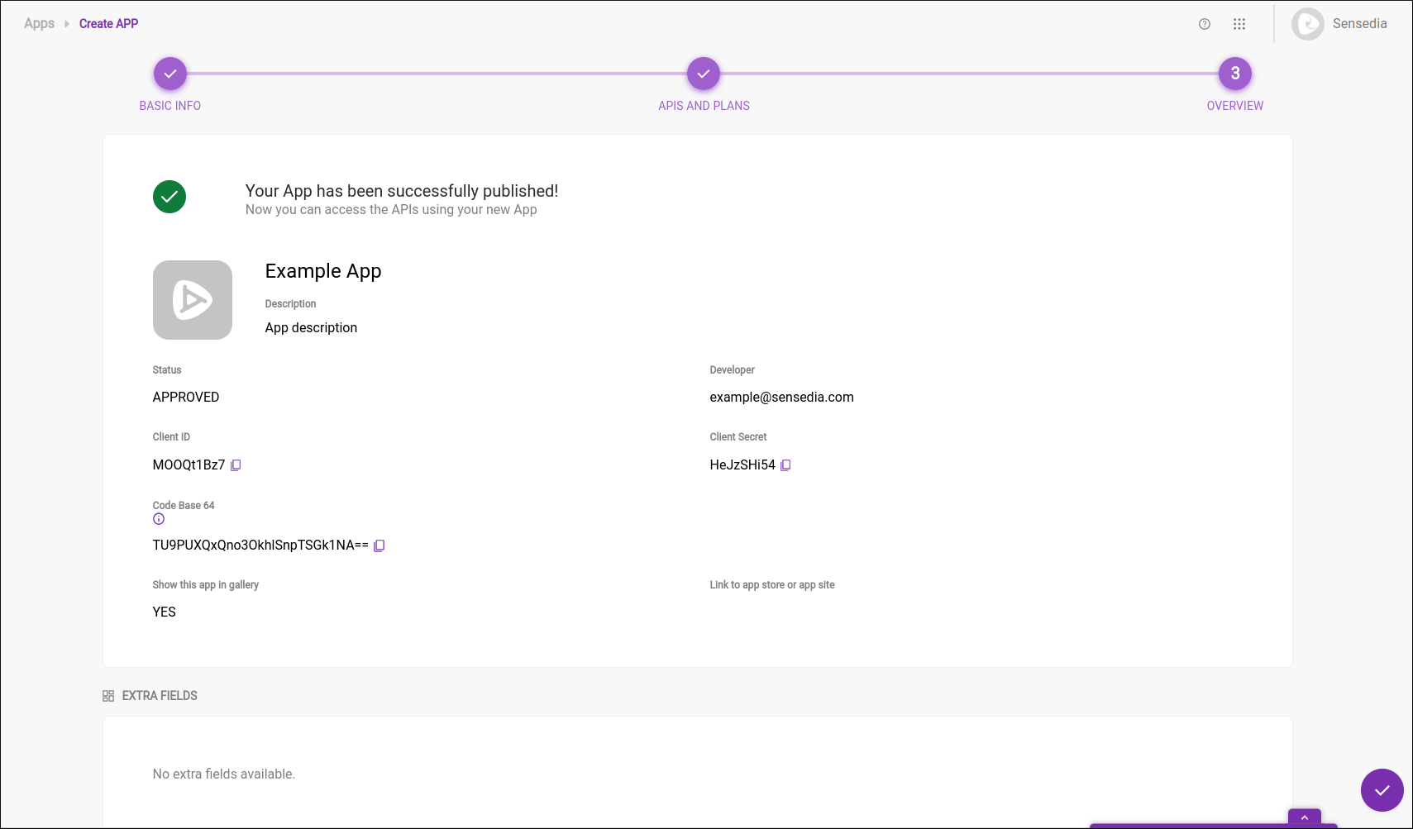Click the Sensedia profile avatar
Image resolution: width=1413 pixels, height=829 pixels.
1309,24
